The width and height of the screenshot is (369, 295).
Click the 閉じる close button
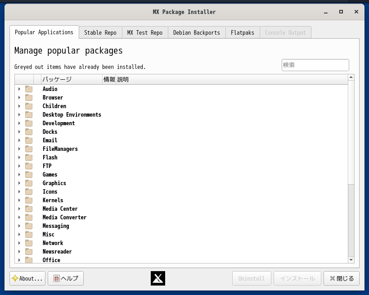(x=342, y=278)
